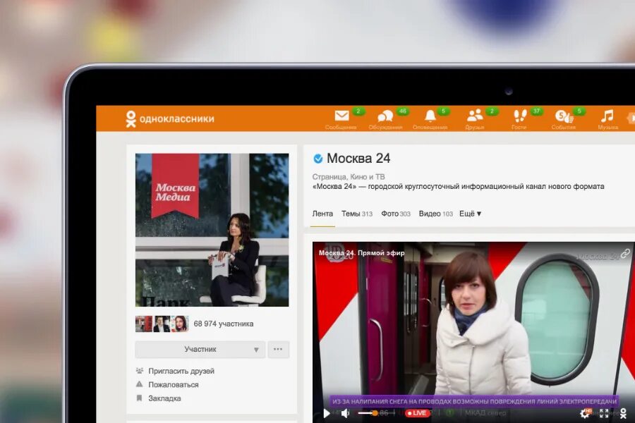635x423 pixels.
Task: Enter fullscreen mode in video player
Action: coord(604,413)
